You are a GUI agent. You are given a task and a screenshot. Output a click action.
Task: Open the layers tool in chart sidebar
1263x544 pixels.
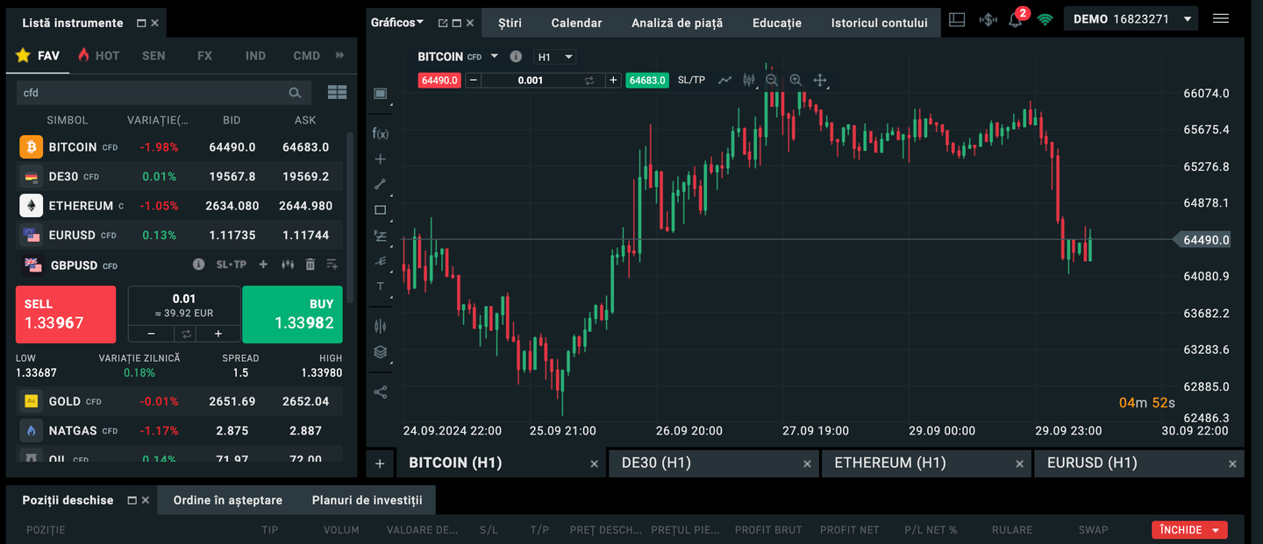tap(380, 352)
